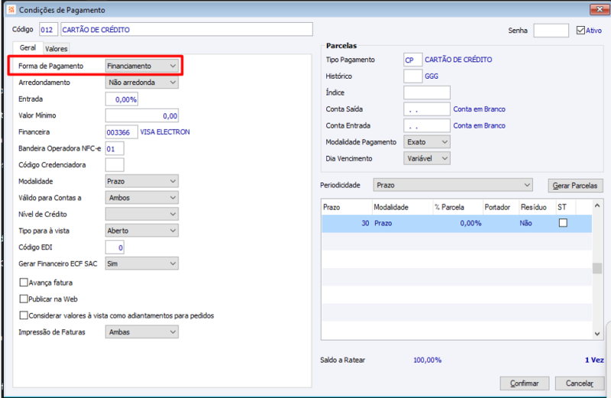
Task: Close the Condições de Pagamento window
Action: (600, 9)
